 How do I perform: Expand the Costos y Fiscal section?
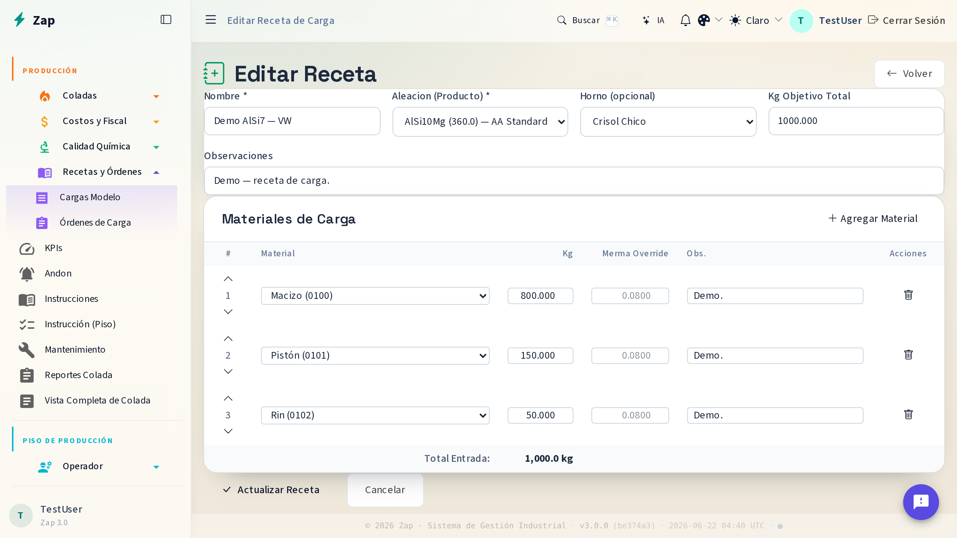[99, 121]
